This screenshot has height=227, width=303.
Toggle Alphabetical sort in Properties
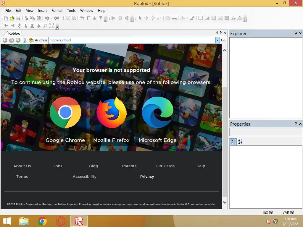[x=240, y=142]
